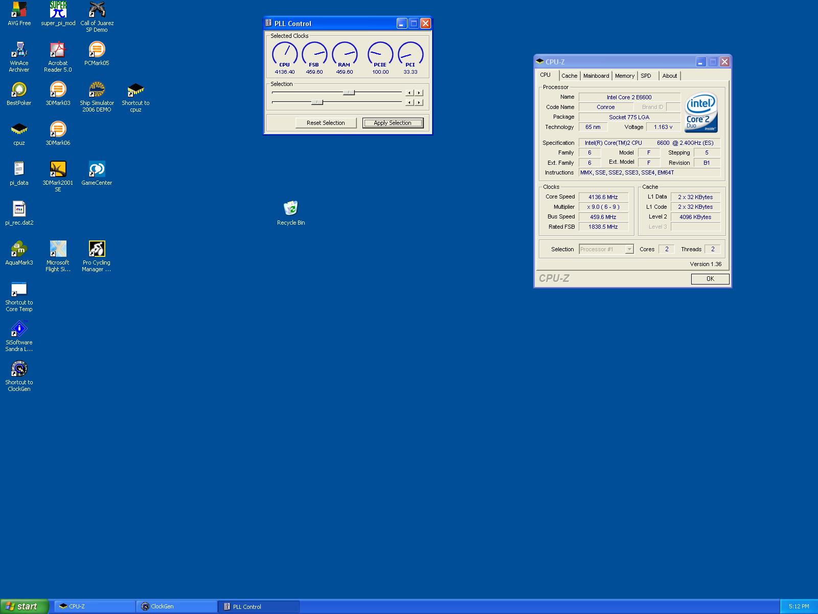Select Shortcut to ClockGen icon
The width and height of the screenshot is (818, 614).
pyautogui.click(x=19, y=376)
